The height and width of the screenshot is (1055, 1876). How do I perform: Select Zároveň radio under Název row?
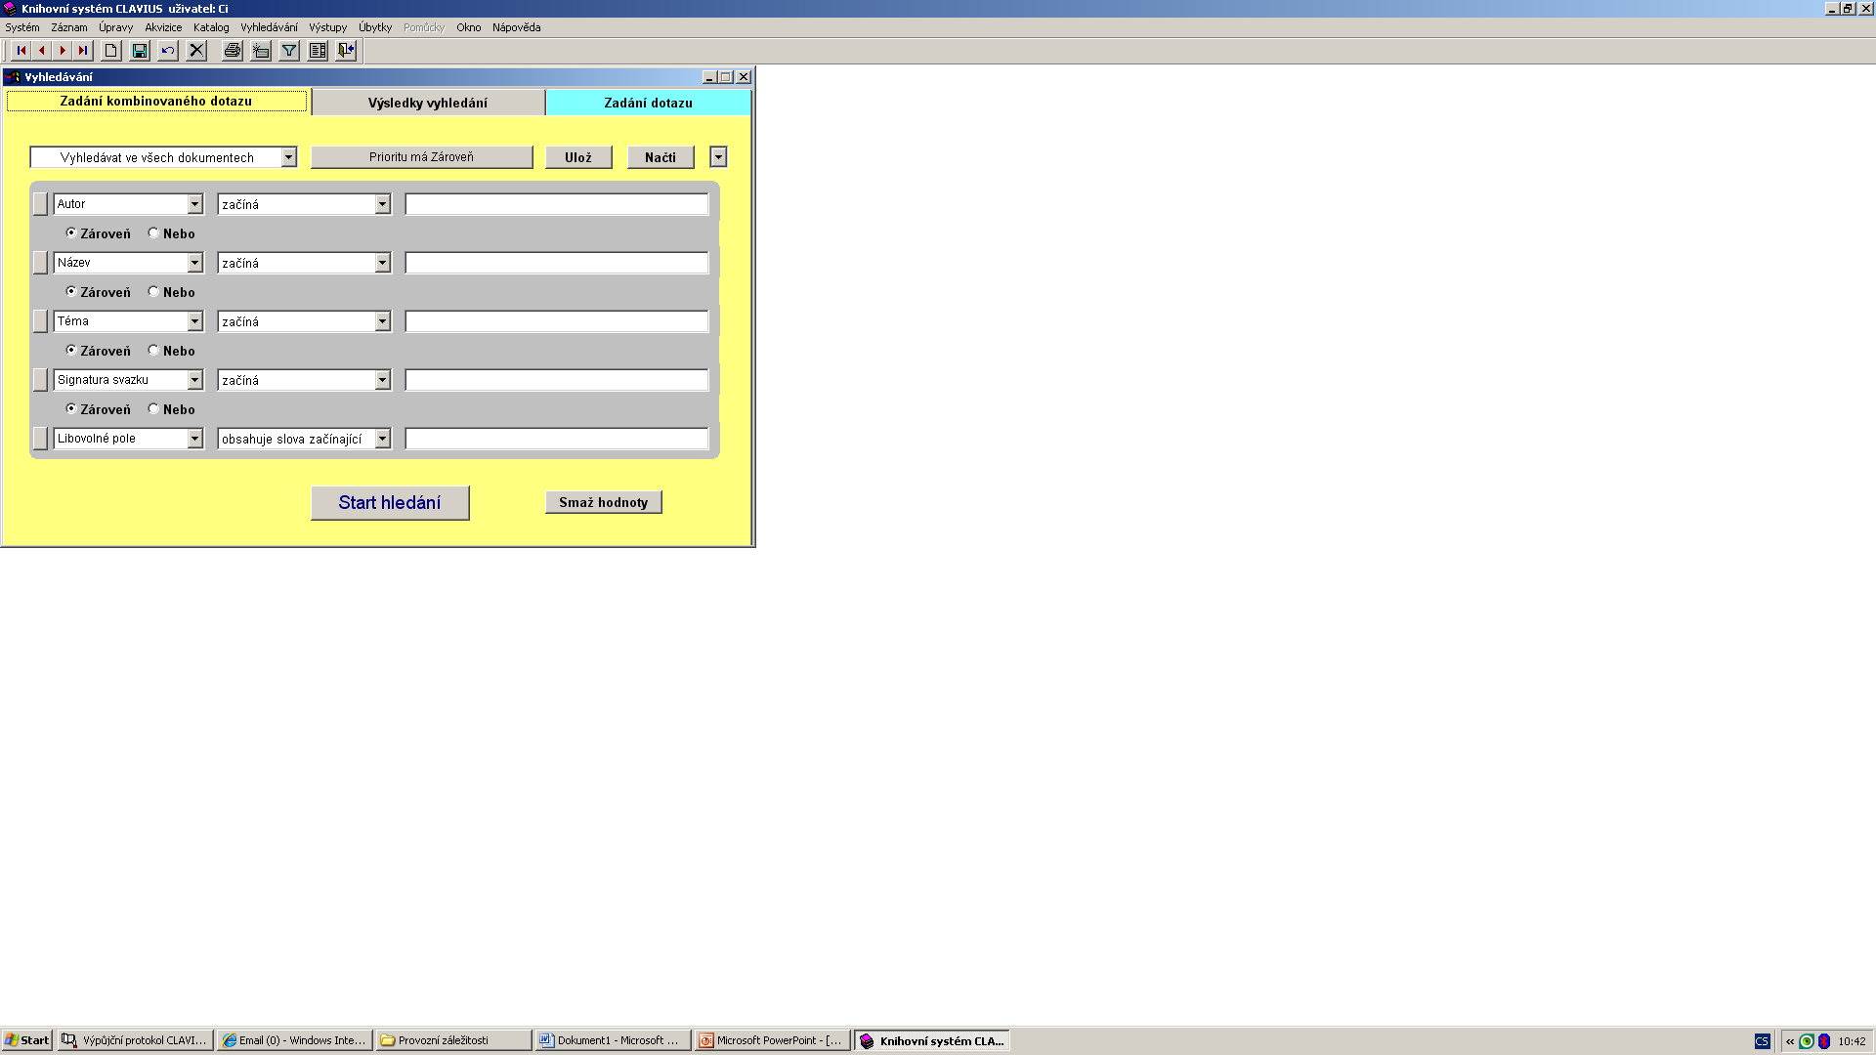click(70, 292)
